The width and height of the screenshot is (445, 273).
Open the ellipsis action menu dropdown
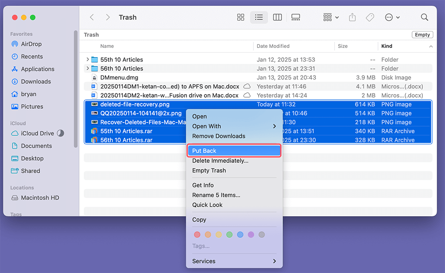pyautogui.click(x=392, y=17)
